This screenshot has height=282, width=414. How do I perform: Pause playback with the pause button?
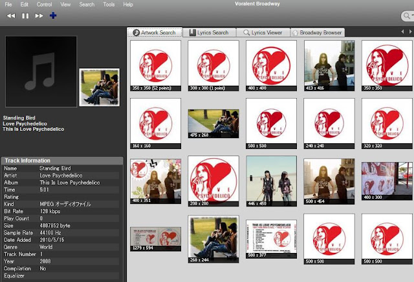25,15
